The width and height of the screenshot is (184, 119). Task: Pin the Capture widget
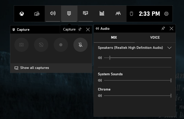click(80, 29)
